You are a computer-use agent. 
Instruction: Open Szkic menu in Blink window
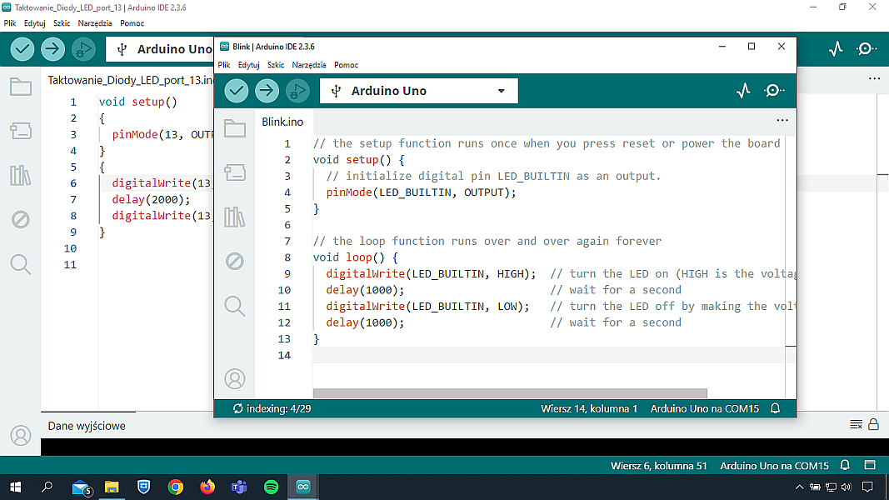[276, 65]
